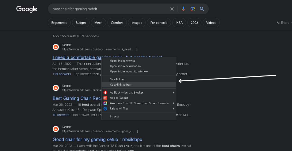Start voice search with the microphone icon
Image resolution: width=292 pixels, height=151 pixels.
coord(184,9)
